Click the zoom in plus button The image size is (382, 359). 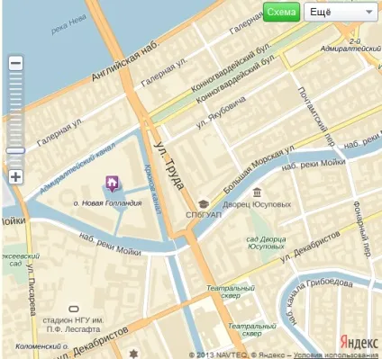[15, 176]
